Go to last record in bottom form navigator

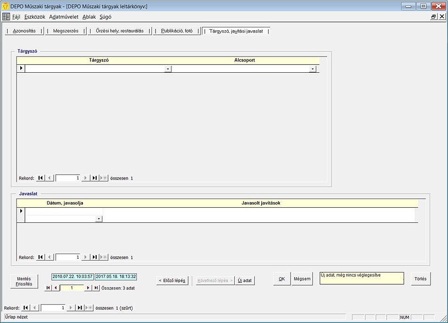80,308
